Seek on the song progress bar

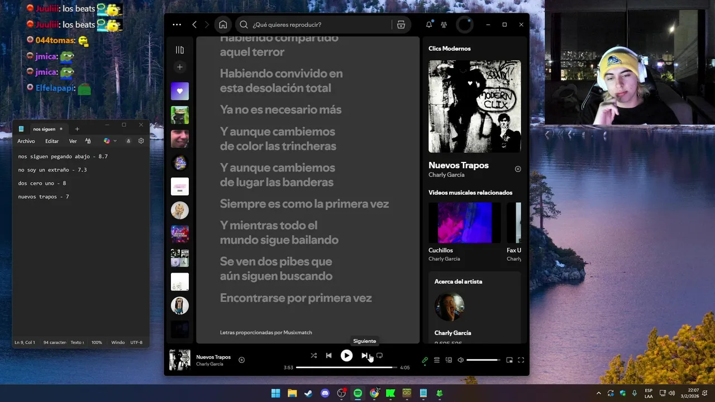[x=346, y=367]
